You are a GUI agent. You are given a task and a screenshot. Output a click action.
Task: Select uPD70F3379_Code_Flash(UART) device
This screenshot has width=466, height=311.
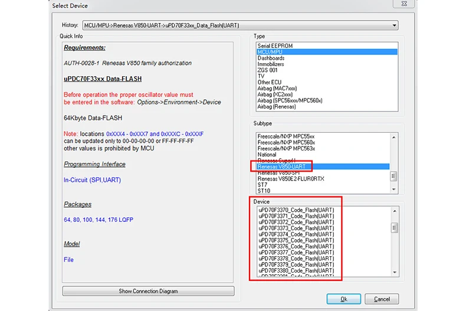(324, 264)
